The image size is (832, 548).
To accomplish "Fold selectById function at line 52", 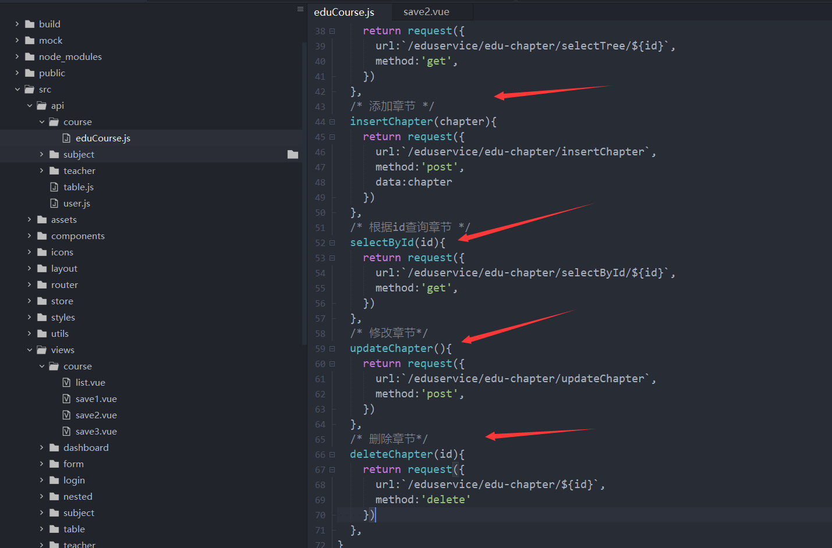I will 332,243.
